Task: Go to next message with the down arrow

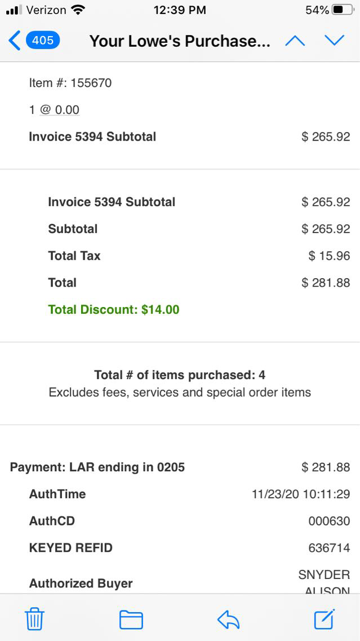Action: (x=334, y=41)
